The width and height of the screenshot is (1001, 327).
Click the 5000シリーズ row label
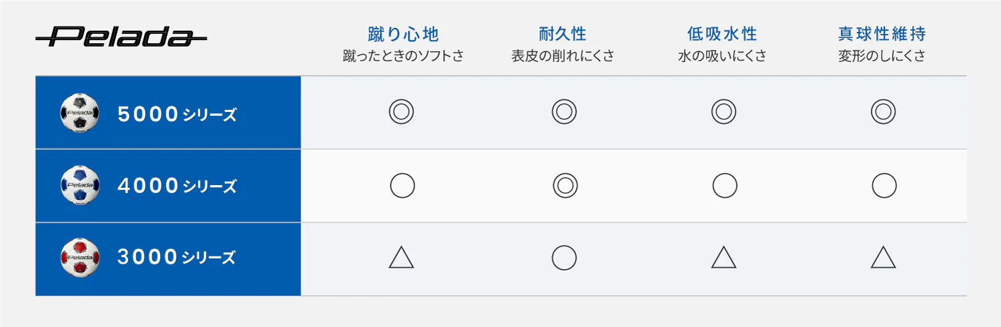pyautogui.click(x=177, y=115)
